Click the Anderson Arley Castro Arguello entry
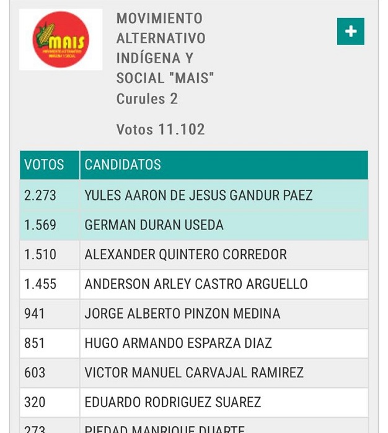388x433 pixels. [x=194, y=284]
